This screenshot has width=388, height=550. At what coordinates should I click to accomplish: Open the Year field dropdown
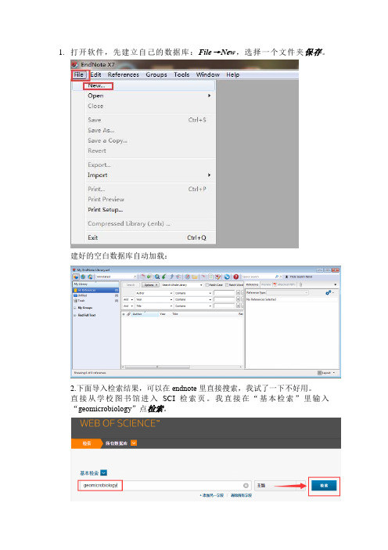(154, 299)
